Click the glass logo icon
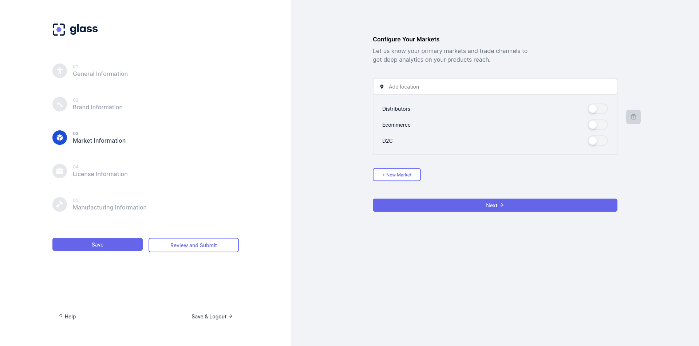Viewport: 699px width, 346px height. (x=59, y=29)
